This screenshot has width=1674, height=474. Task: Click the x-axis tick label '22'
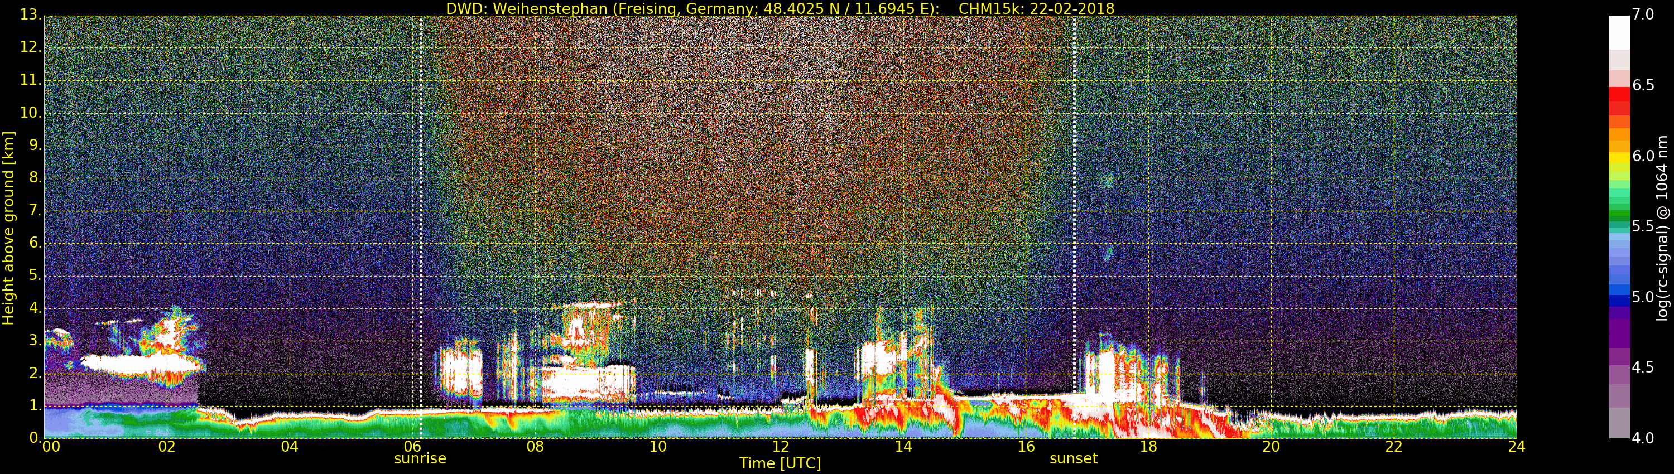[x=1394, y=447]
